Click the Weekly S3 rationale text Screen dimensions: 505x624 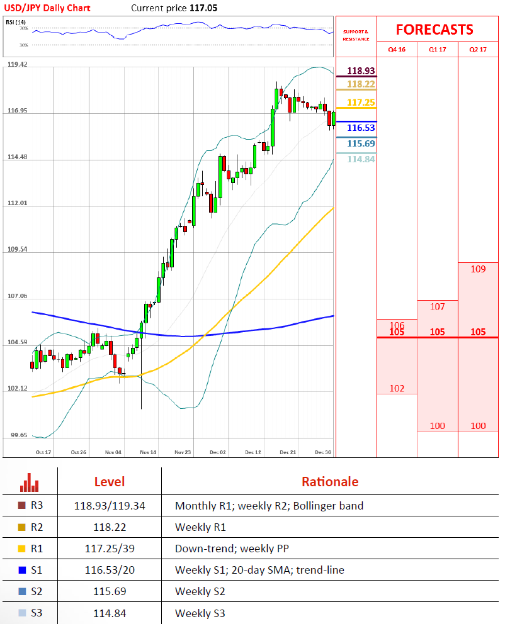[x=200, y=613]
